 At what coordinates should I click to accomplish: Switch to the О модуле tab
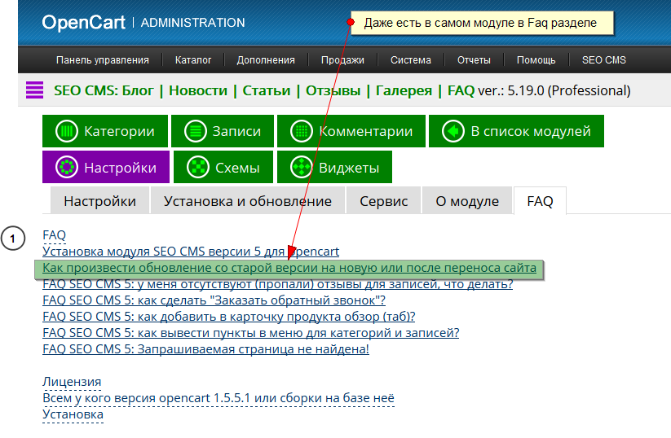(467, 200)
